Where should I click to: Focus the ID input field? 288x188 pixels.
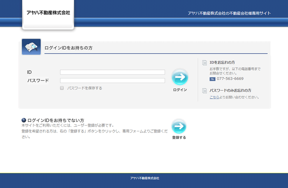pyautogui.click(x=112, y=72)
